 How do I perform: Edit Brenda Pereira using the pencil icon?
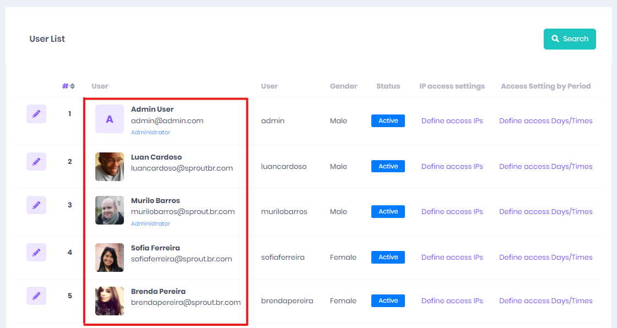point(36,296)
